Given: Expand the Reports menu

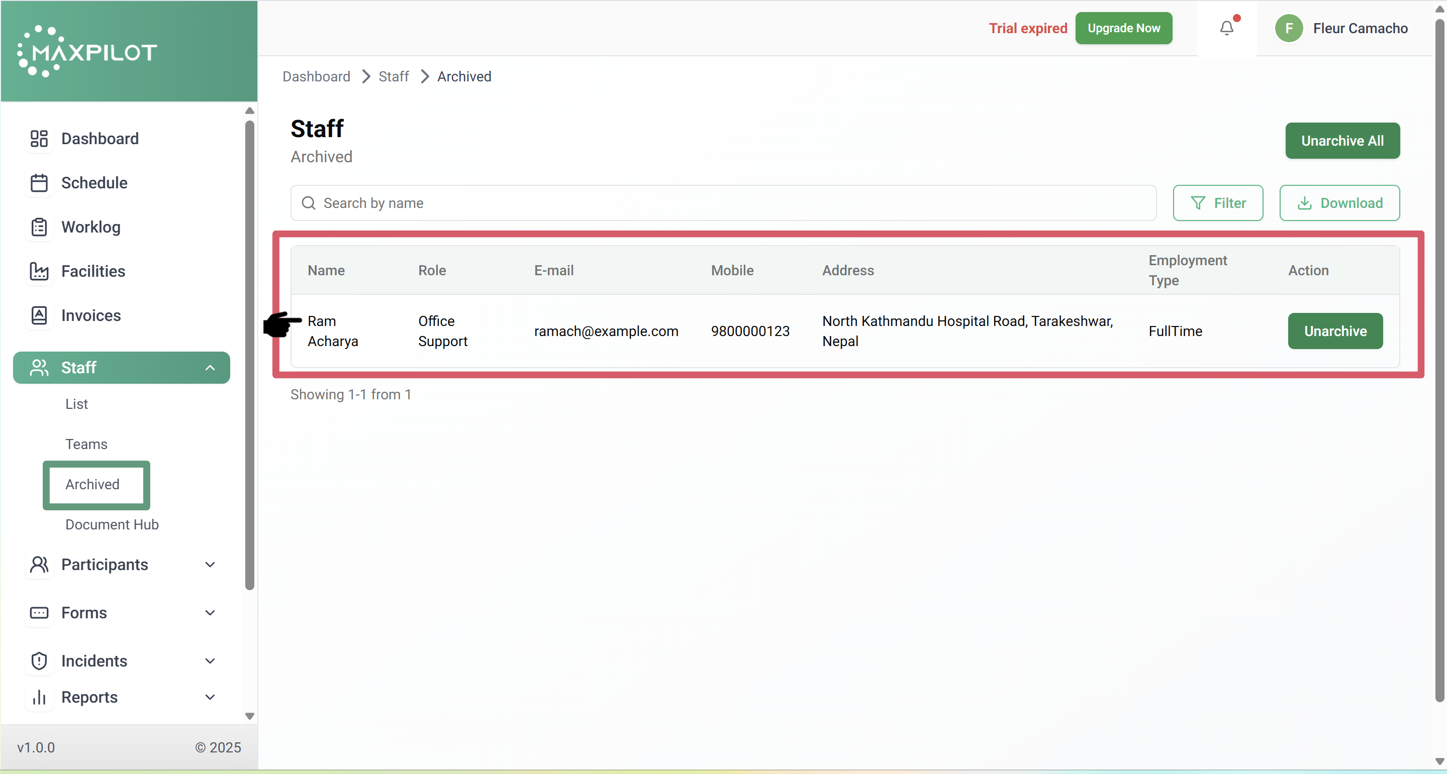Looking at the screenshot, I should click(210, 697).
